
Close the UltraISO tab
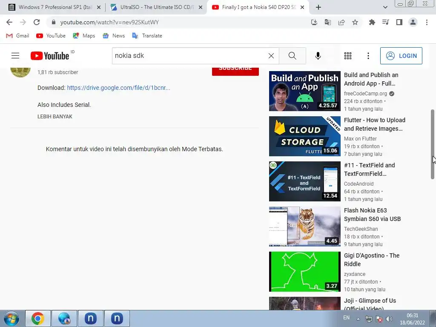click(x=200, y=7)
